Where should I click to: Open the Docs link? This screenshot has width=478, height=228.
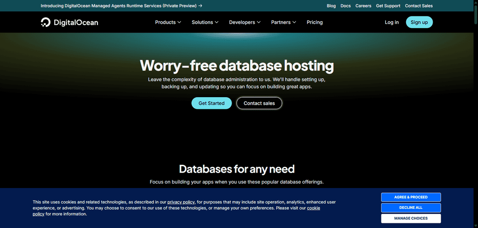345,6
